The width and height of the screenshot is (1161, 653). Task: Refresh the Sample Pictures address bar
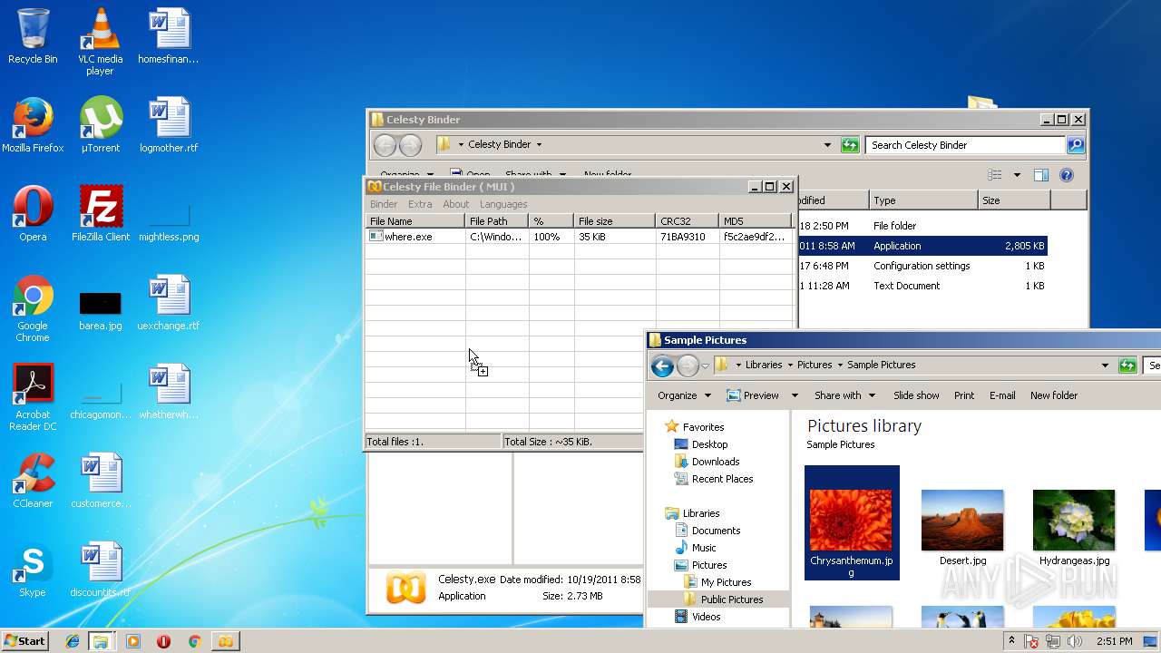pos(1127,365)
